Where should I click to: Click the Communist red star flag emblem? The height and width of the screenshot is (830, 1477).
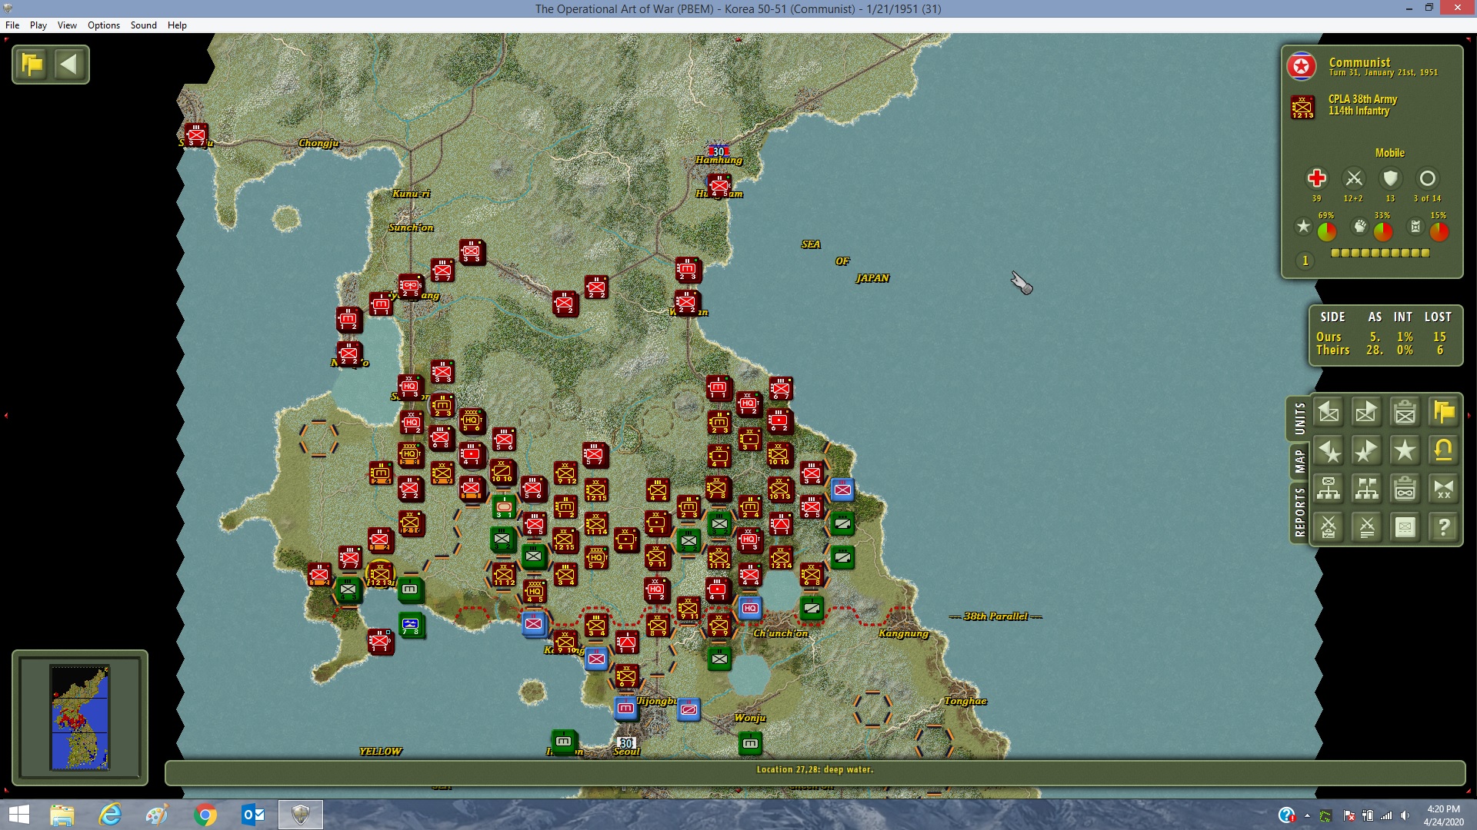click(x=1302, y=67)
